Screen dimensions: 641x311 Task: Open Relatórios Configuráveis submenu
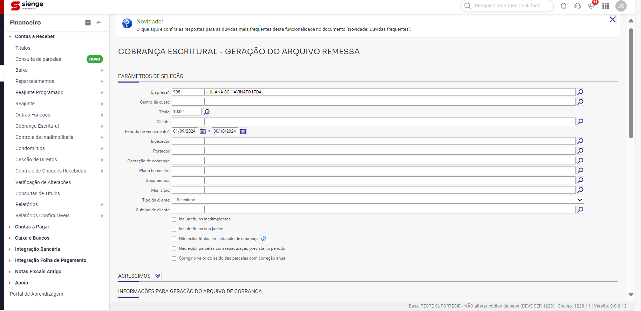tap(42, 215)
